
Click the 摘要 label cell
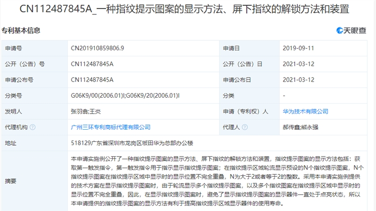(x=34, y=181)
